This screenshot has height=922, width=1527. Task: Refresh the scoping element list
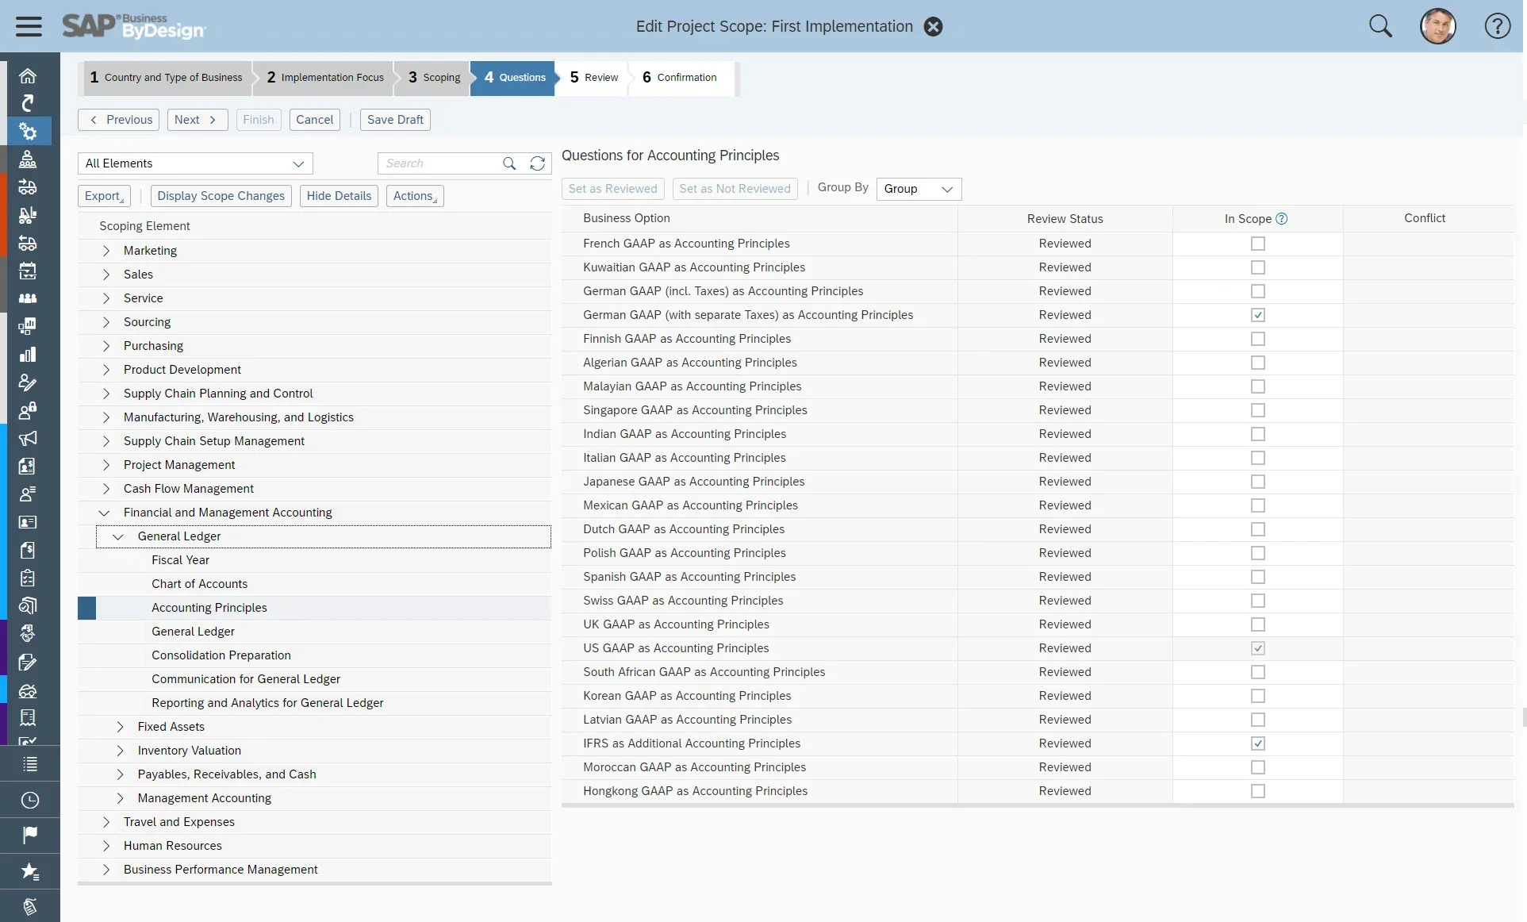[537, 163]
